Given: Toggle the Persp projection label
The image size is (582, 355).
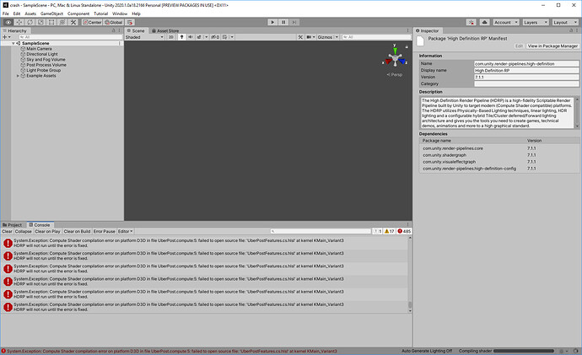Looking at the screenshot, I should pos(395,74).
